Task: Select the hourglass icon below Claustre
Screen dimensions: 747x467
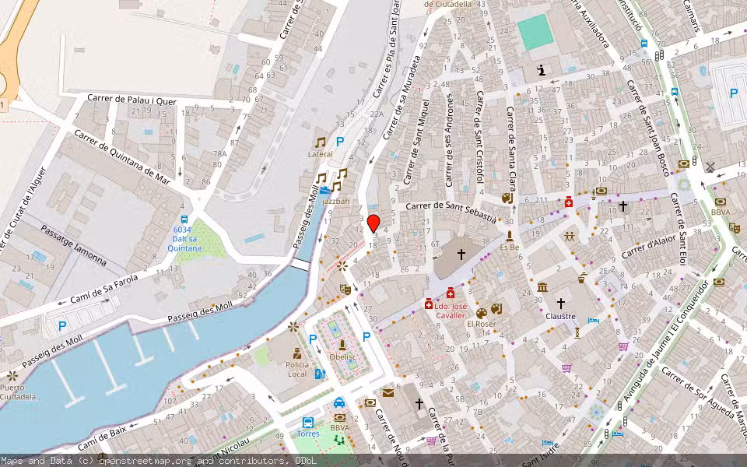Action: click(x=577, y=332)
